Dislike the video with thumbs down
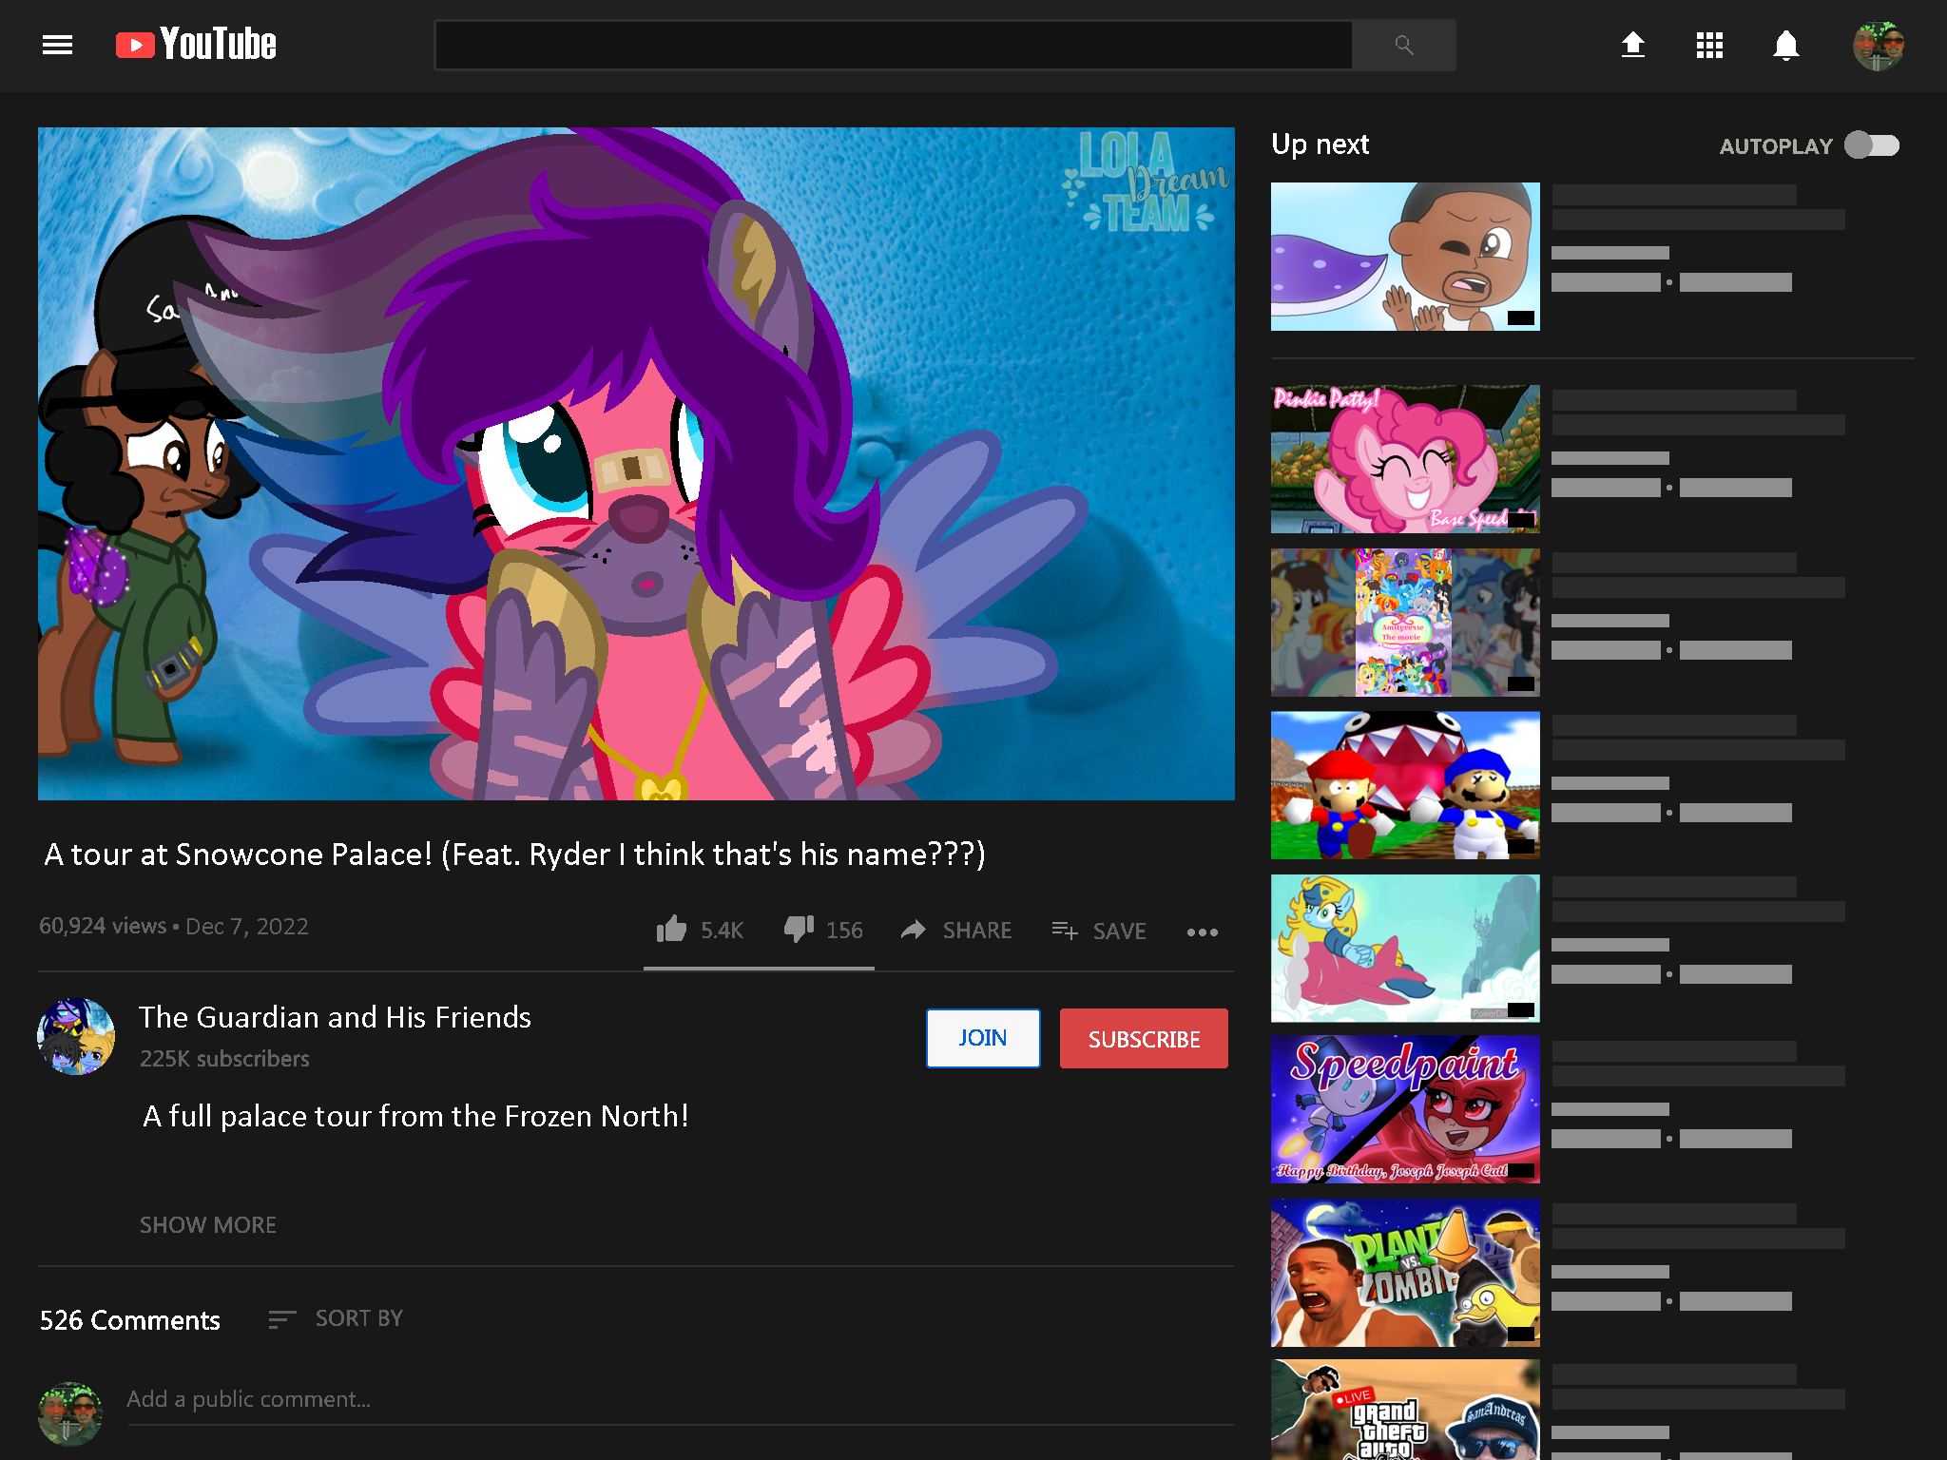Image resolution: width=1947 pixels, height=1460 pixels. (799, 929)
